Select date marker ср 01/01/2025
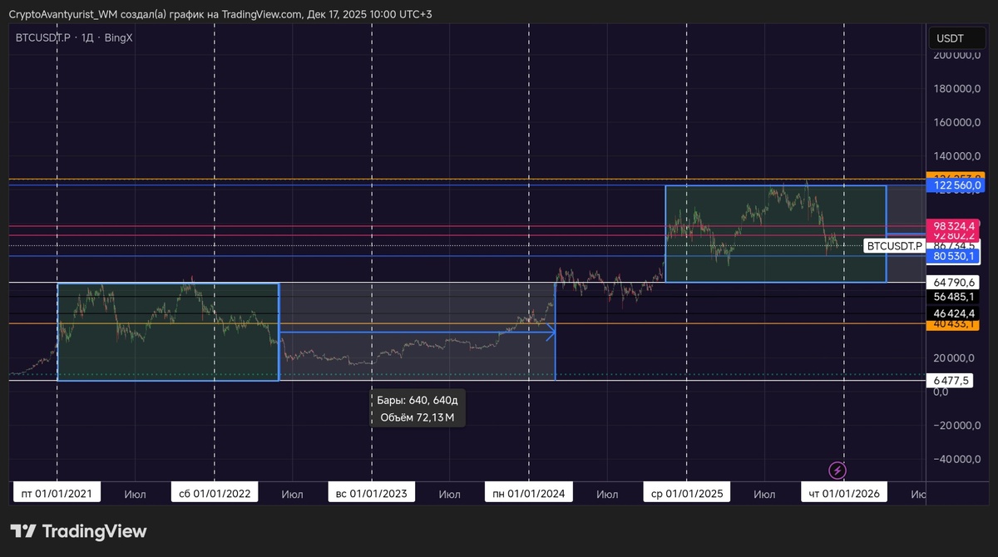998x557 pixels. click(687, 494)
